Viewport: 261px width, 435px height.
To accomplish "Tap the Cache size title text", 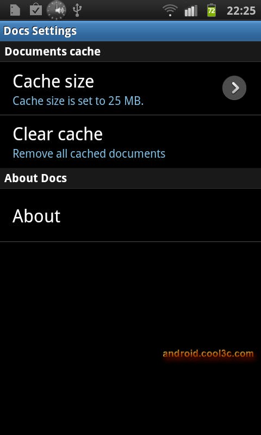I will [x=53, y=81].
